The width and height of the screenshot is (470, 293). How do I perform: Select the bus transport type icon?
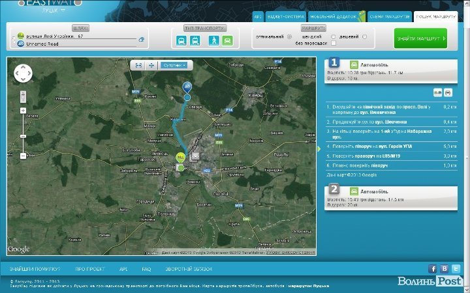181,41
